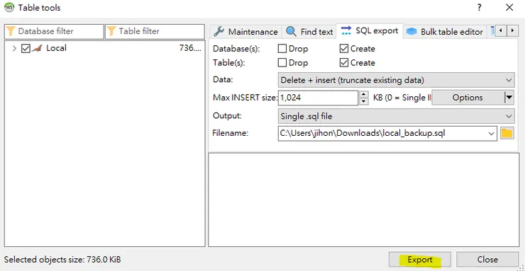Image resolution: width=525 pixels, height=271 pixels.
Task: Click the Options button
Action: [x=468, y=98]
